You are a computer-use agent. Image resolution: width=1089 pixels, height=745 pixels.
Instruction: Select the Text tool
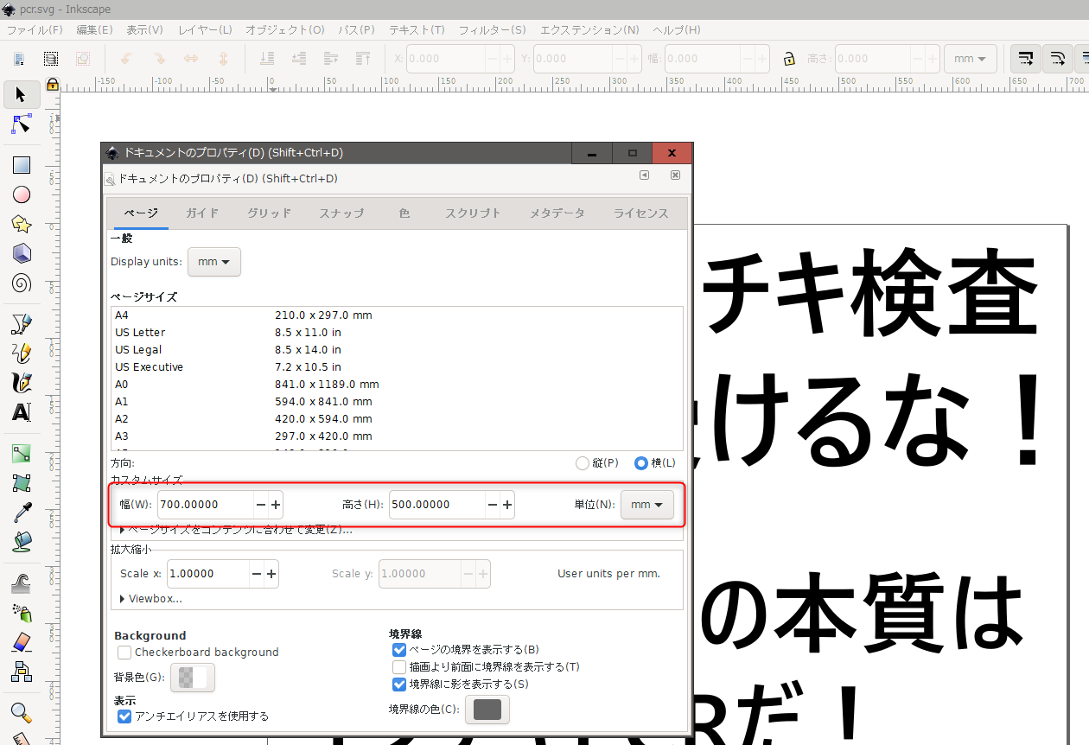(22, 412)
